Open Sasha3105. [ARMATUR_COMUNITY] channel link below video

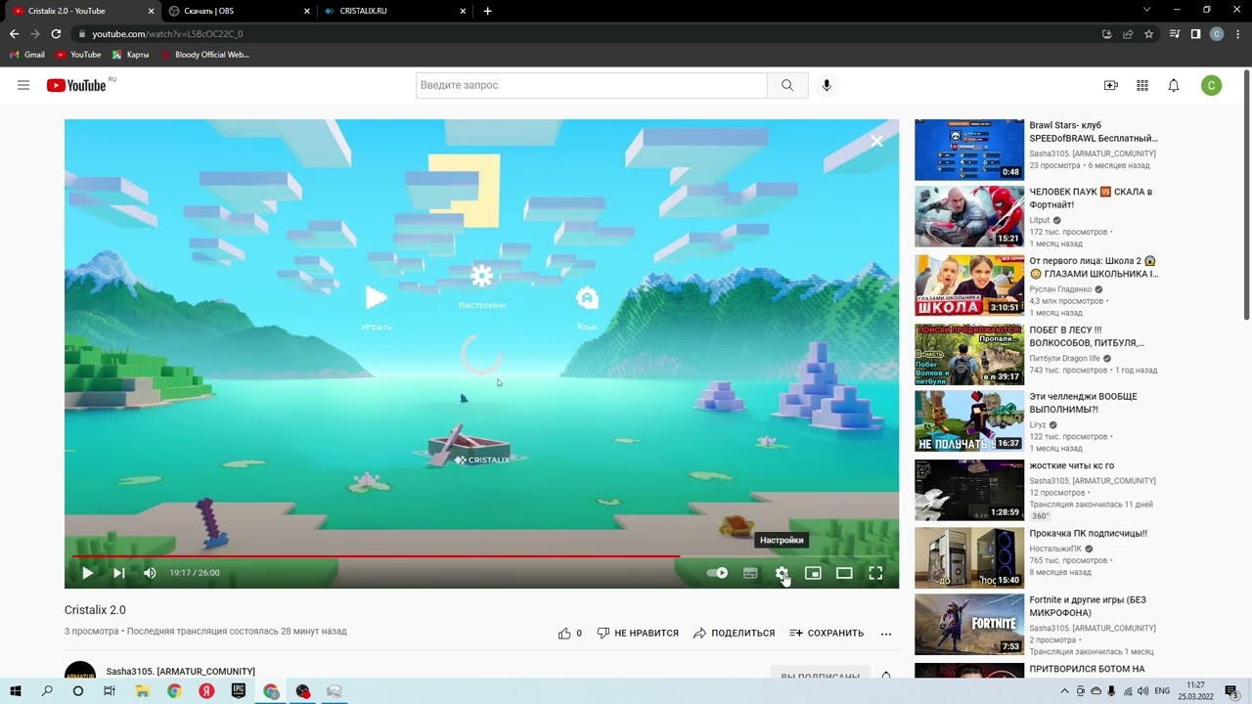click(x=180, y=672)
